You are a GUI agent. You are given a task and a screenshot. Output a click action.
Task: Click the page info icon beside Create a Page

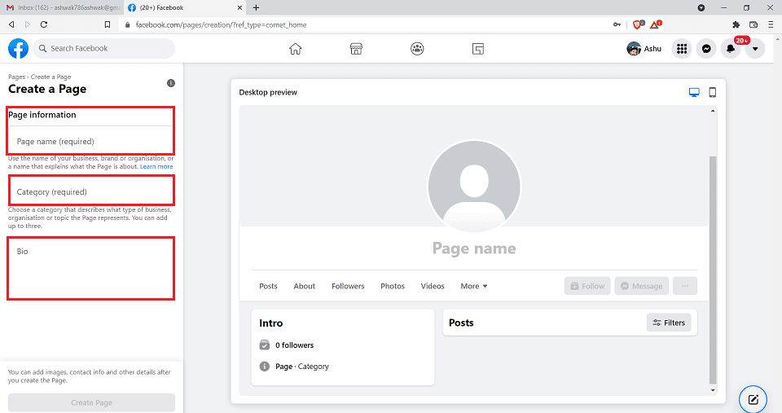tap(171, 83)
